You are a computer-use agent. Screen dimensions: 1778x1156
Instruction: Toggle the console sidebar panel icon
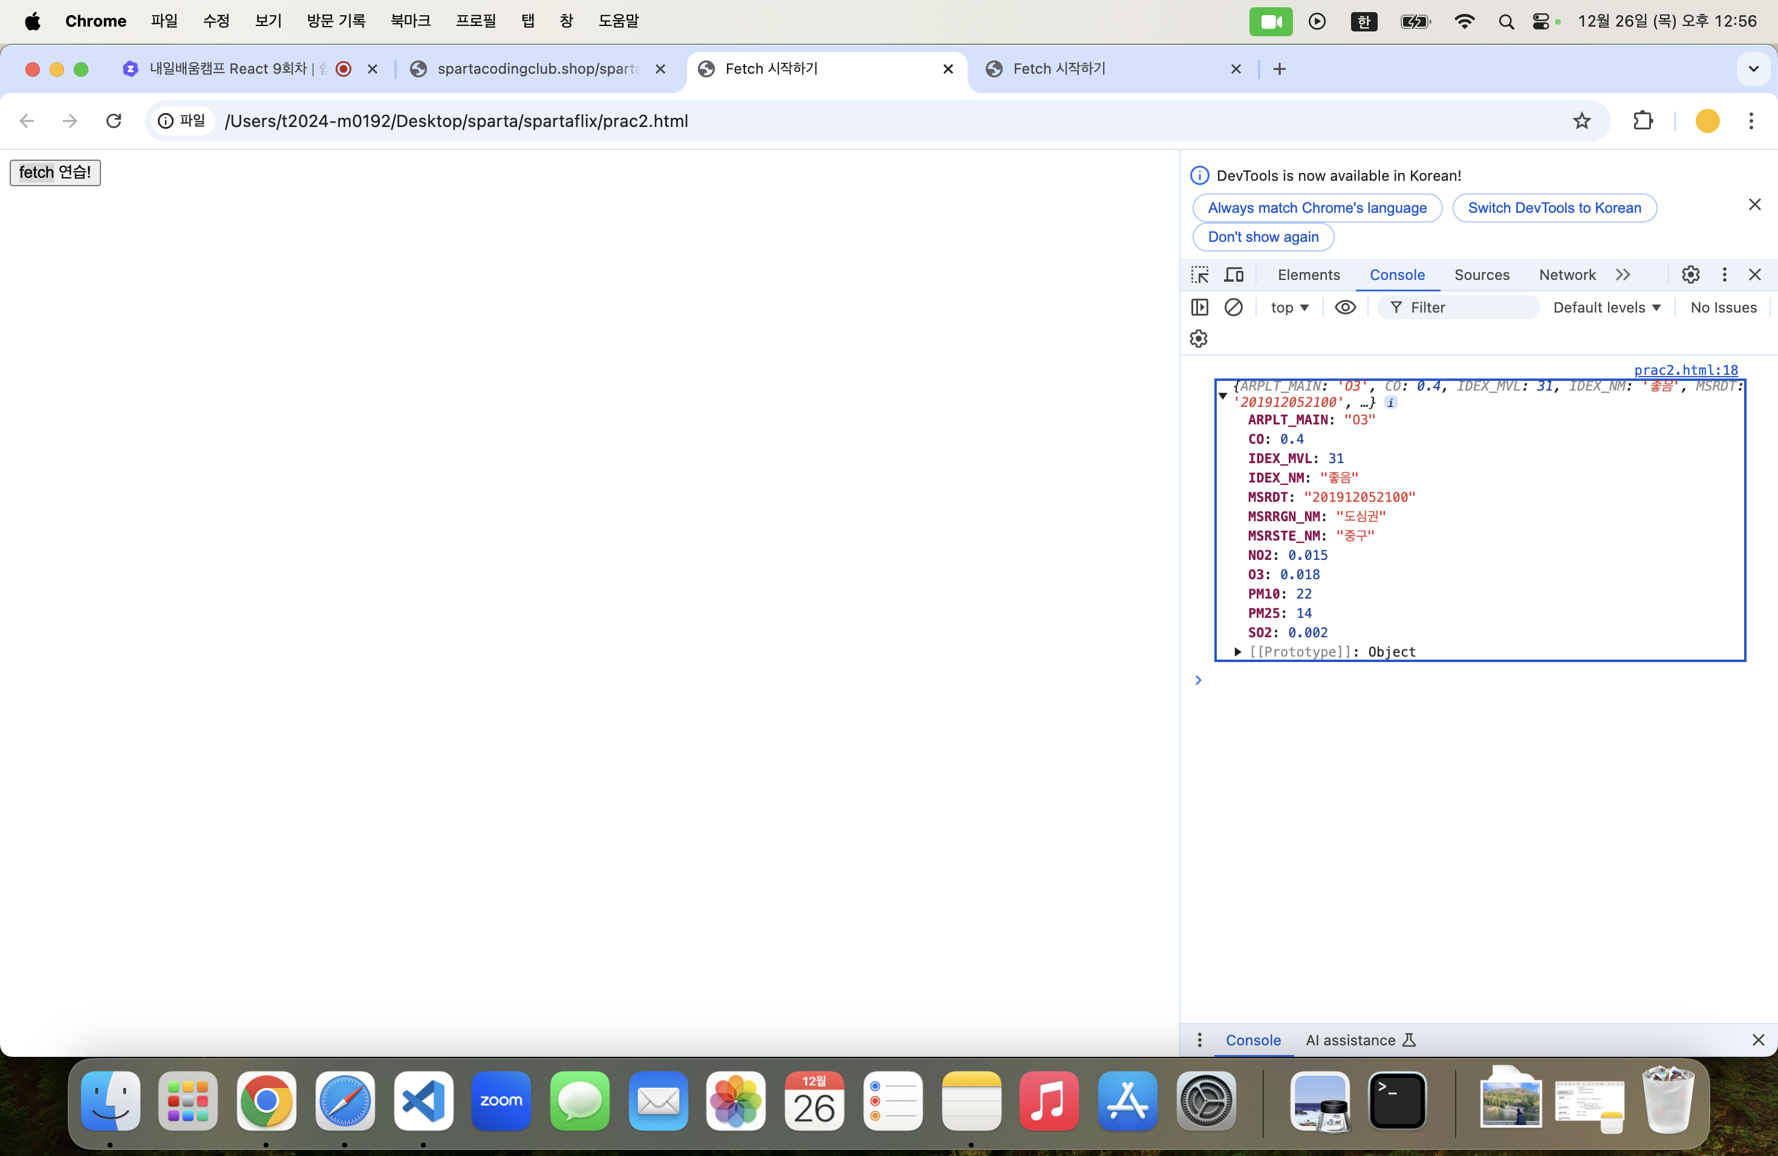click(1200, 308)
